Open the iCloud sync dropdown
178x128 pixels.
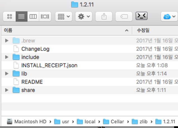pos(169,17)
